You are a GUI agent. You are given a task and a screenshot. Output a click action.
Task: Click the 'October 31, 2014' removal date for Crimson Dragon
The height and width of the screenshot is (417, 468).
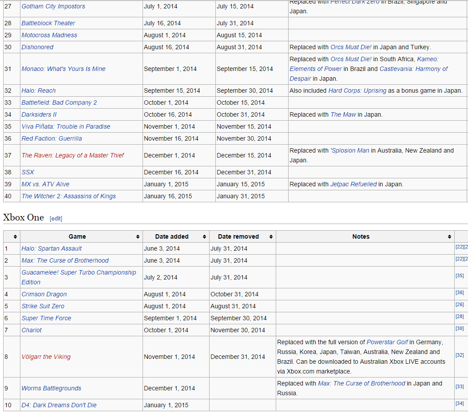click(x=234, y=294)
